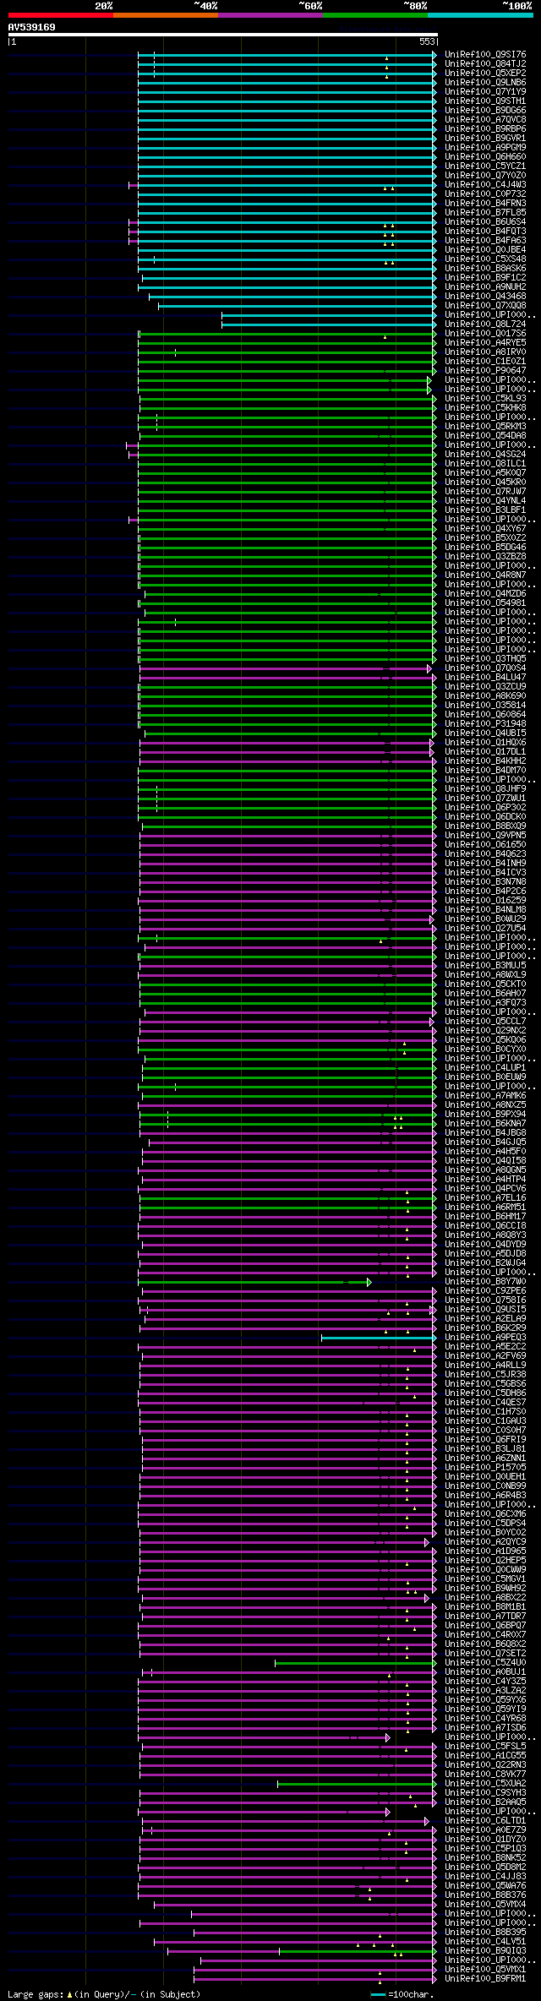This screenshot has width=541, height=2001.
Task: Open hit UniRef100_B9DG66
Action: point(485,110)
